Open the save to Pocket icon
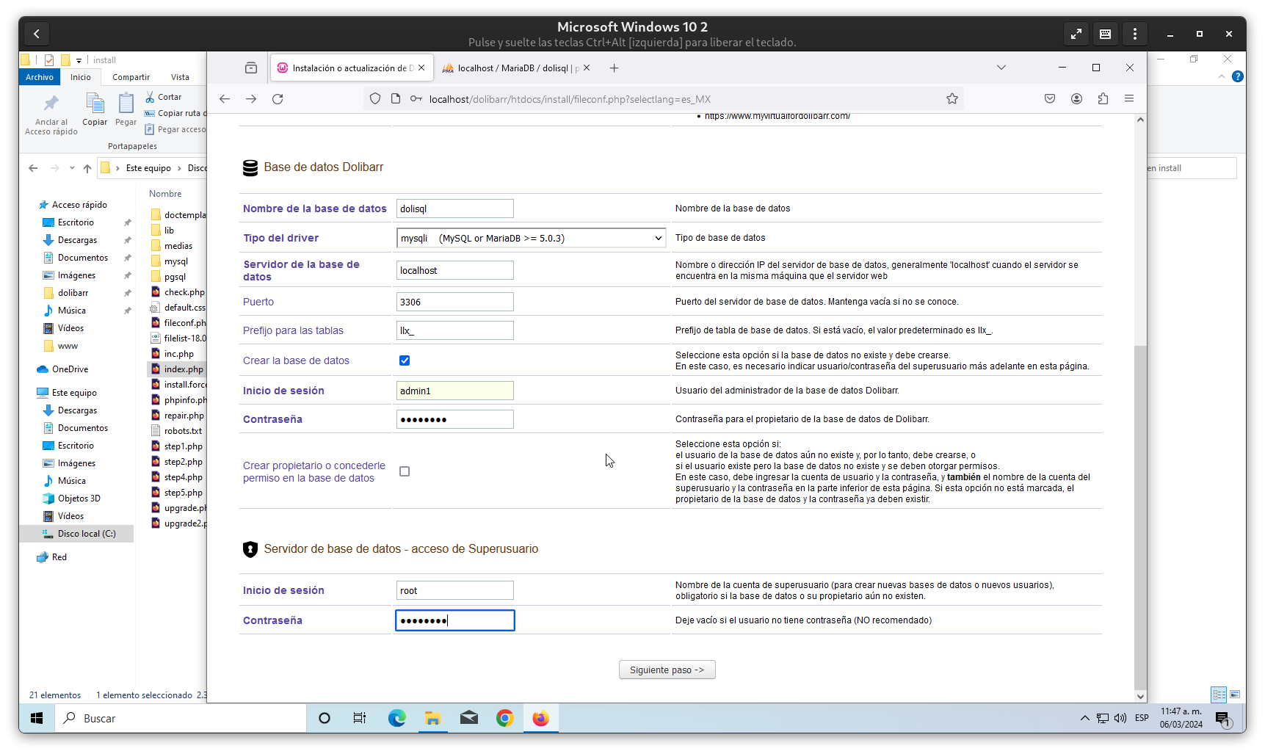The height and width of the screenshot is (754, 1265). pos(1050,99)
